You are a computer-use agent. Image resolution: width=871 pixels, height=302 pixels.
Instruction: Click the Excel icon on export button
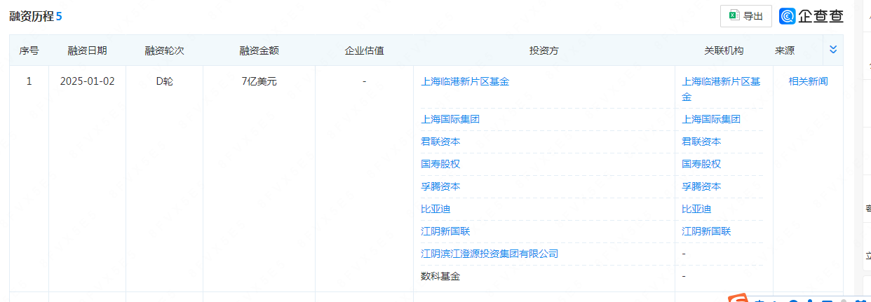(x=734, y=16)
